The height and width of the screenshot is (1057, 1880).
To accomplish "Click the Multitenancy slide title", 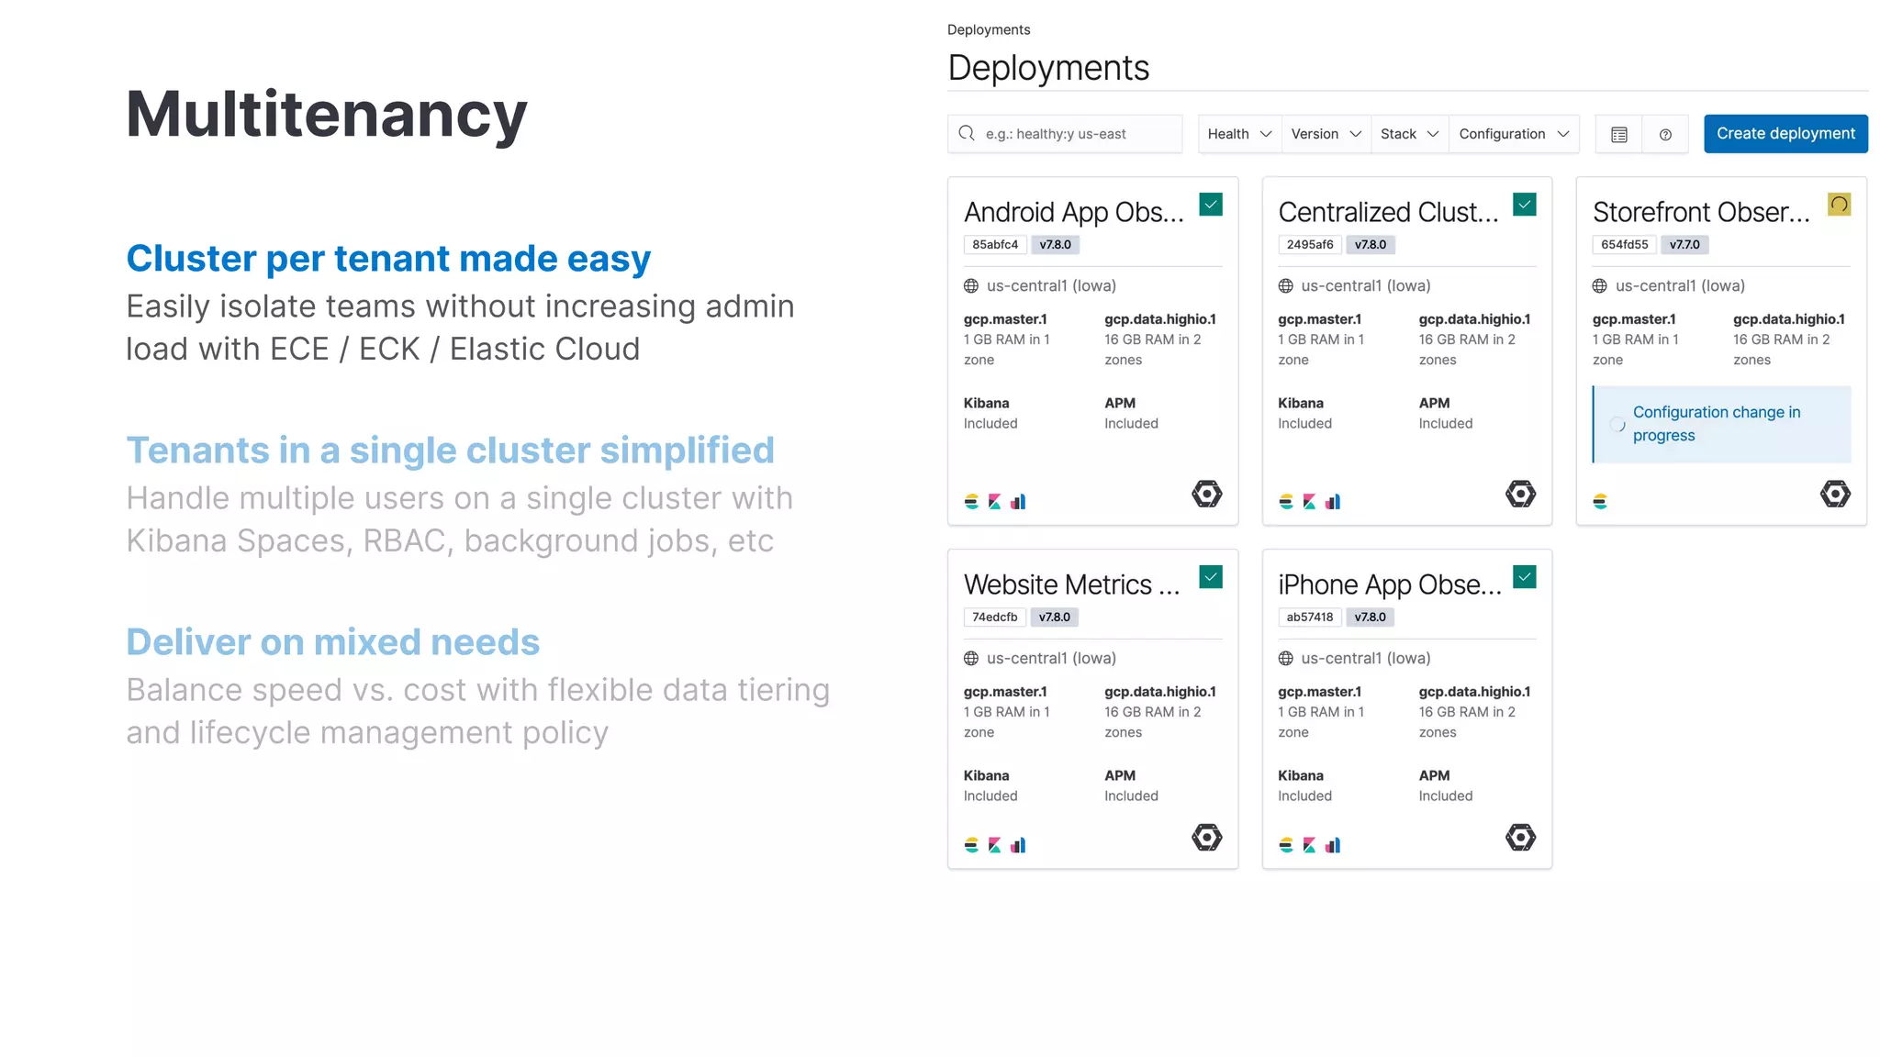I will (326, 115).
